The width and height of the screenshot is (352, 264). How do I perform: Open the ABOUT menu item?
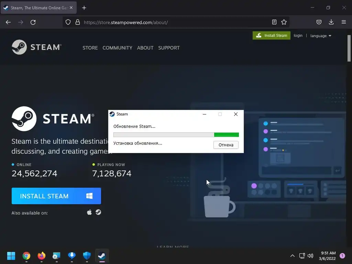[x=145, y=48]
